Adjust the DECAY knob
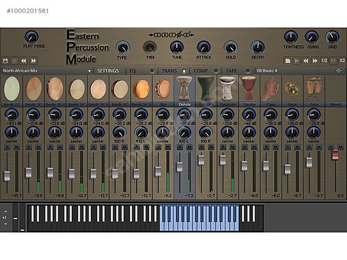This screenshot has height=260, width=347. pos(258,47)
